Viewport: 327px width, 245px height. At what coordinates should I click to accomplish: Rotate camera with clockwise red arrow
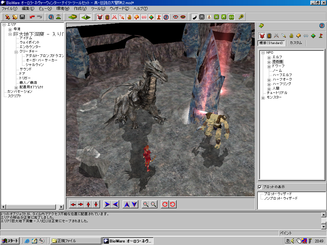click(165, 204)
